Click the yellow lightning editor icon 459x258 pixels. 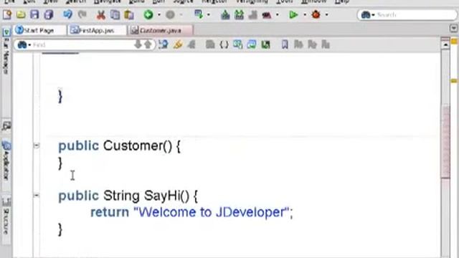click(178, 44)
